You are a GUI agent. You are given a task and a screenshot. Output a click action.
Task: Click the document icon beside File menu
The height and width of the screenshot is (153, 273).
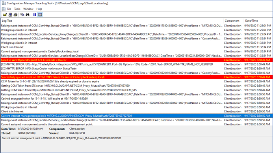click(x=4, y=9)
